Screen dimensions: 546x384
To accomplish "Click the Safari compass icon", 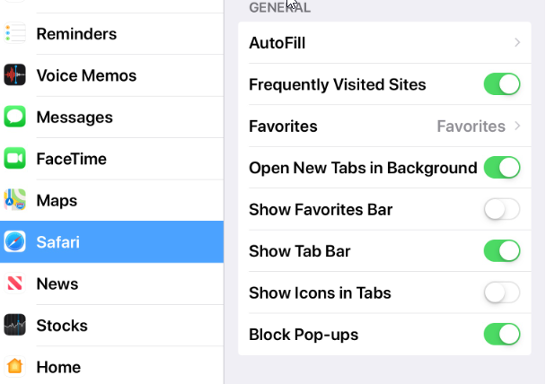I will click(14, 242).
